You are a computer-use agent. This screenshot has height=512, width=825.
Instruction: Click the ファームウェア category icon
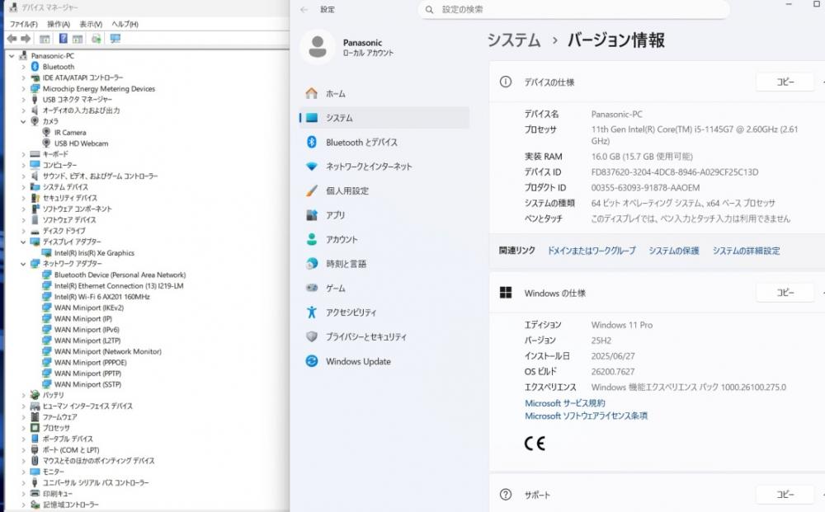[35, 417]
